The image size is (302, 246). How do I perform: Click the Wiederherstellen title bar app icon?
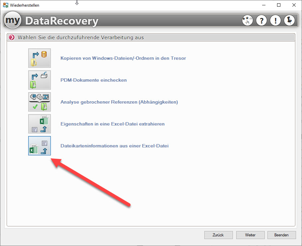tap(6, 5)
